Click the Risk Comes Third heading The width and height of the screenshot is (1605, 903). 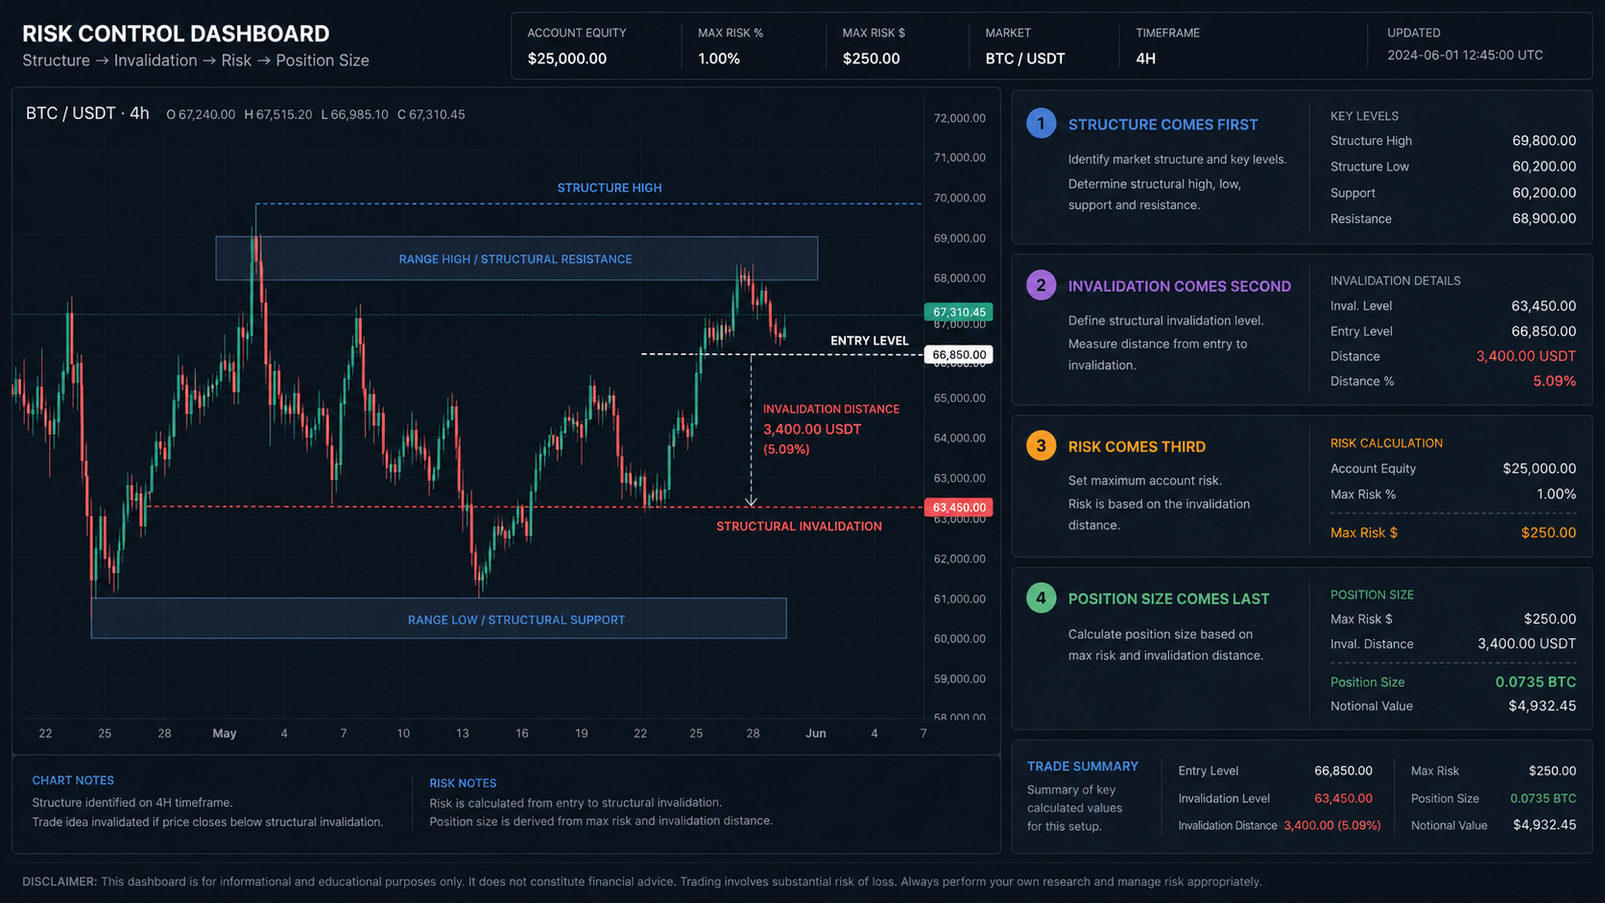[1137, 446]
